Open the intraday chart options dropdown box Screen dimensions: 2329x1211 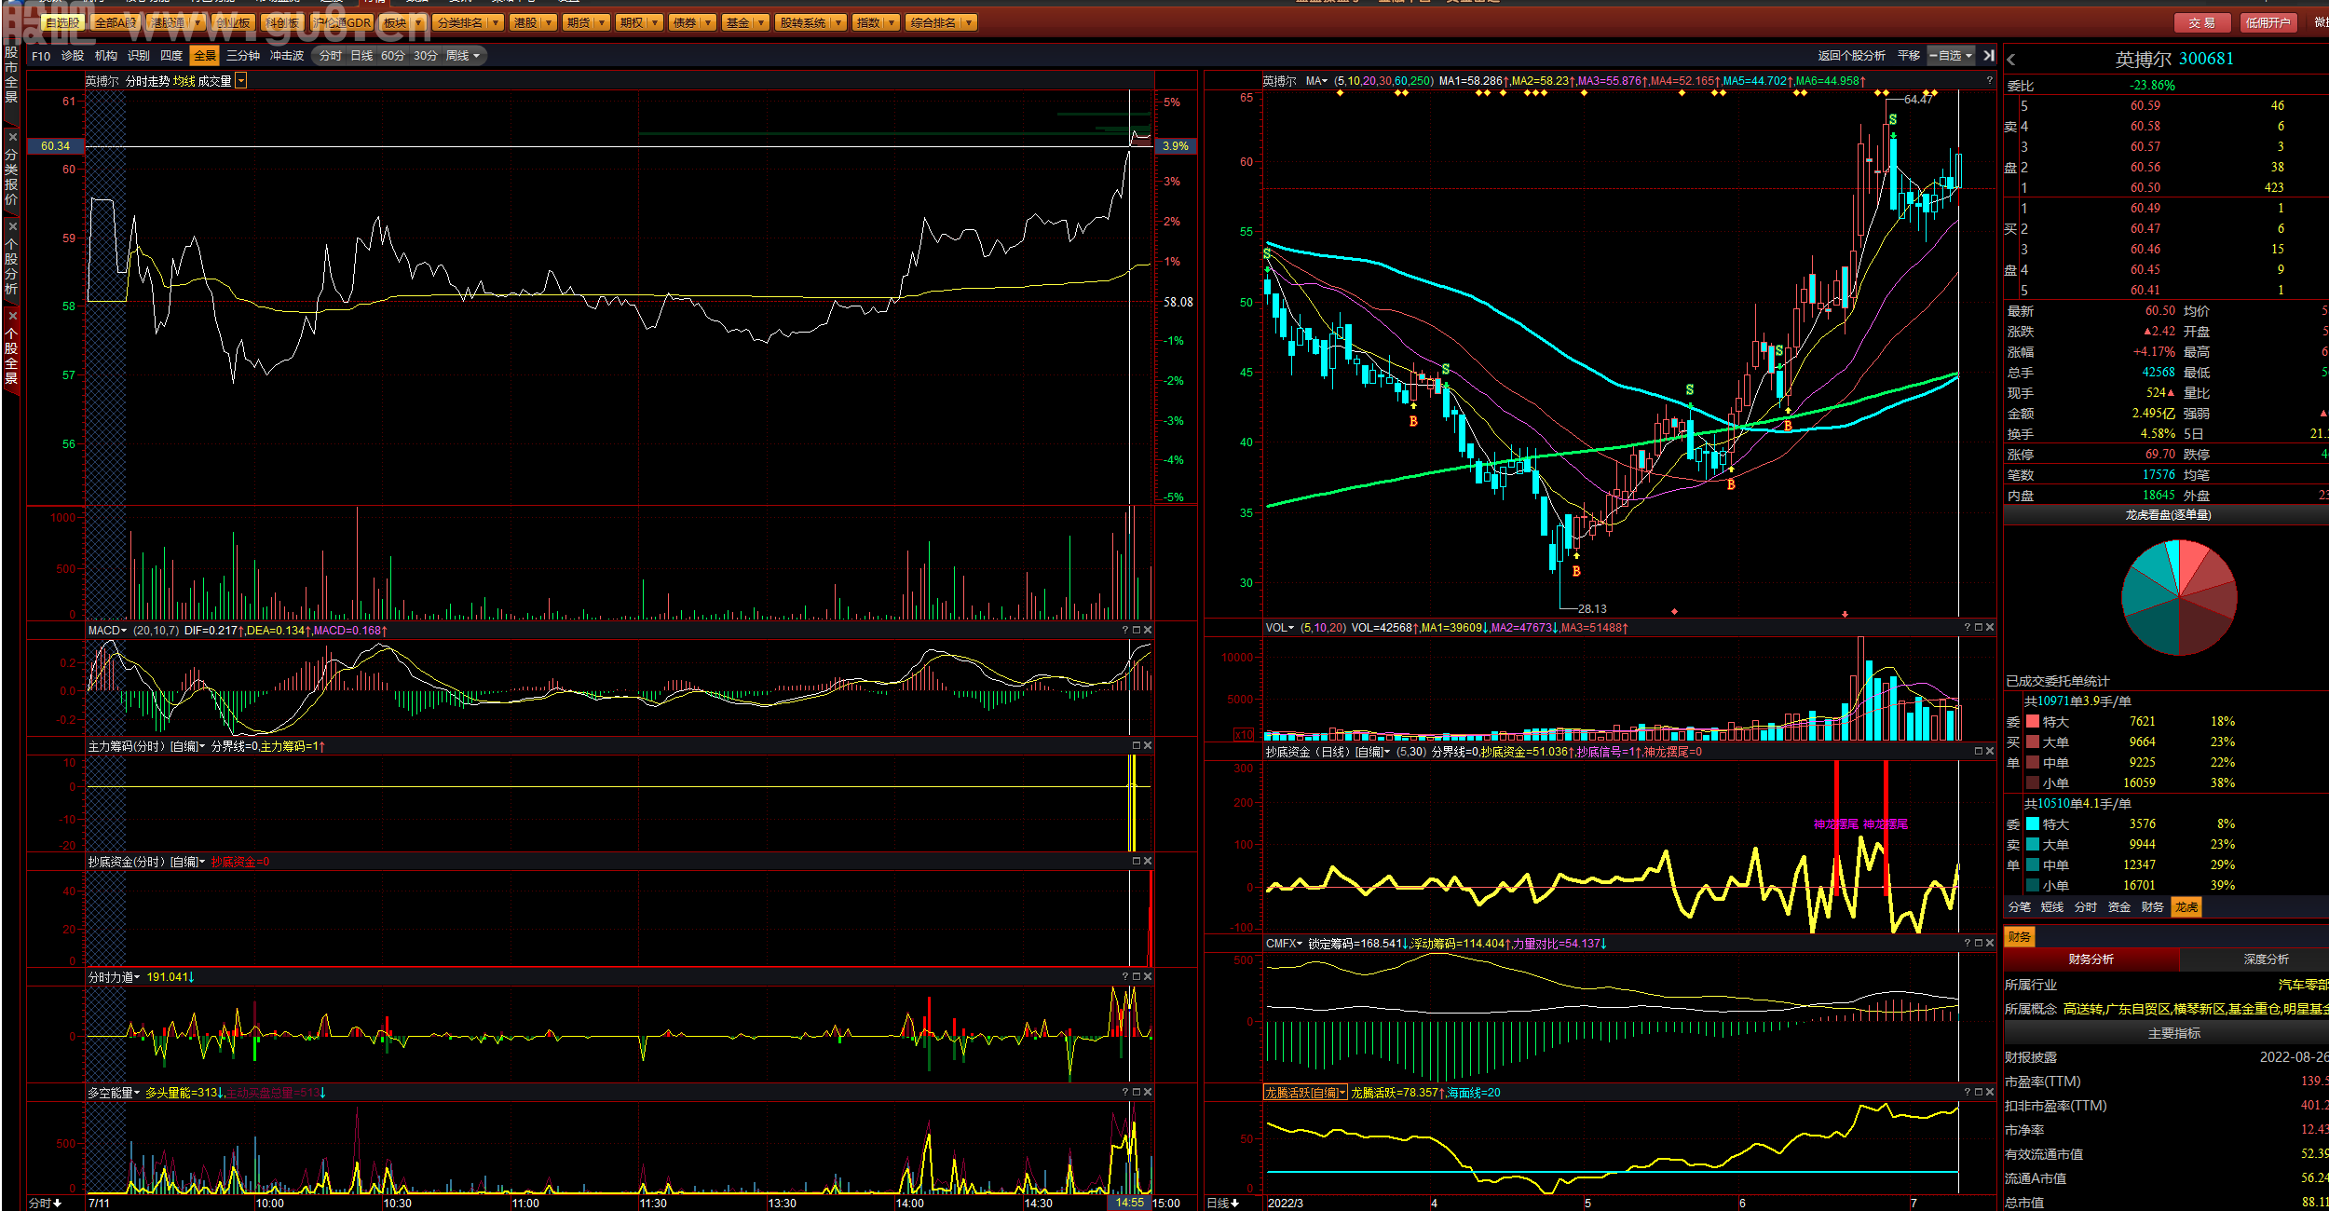(241, 81)
